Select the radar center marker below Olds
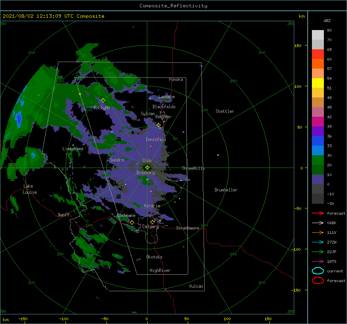Screen dimensions: 347x324 [147, 168]
